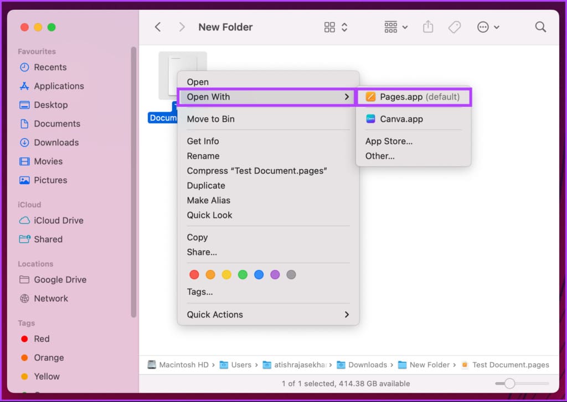Apply the grey tag colour dot
This screenshot has height=402, width=567.
[291, 275]
